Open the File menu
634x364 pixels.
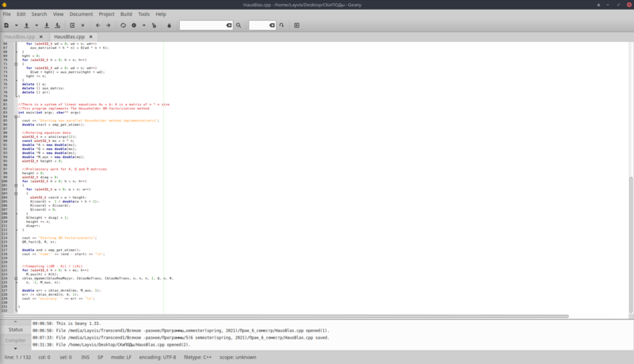click(x=7, y=13)
